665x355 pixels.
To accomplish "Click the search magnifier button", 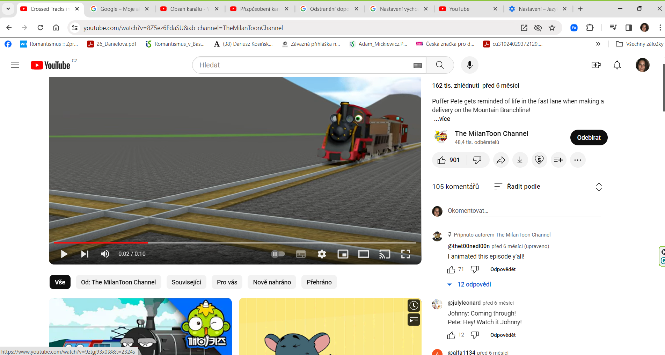I will [440, 65].
